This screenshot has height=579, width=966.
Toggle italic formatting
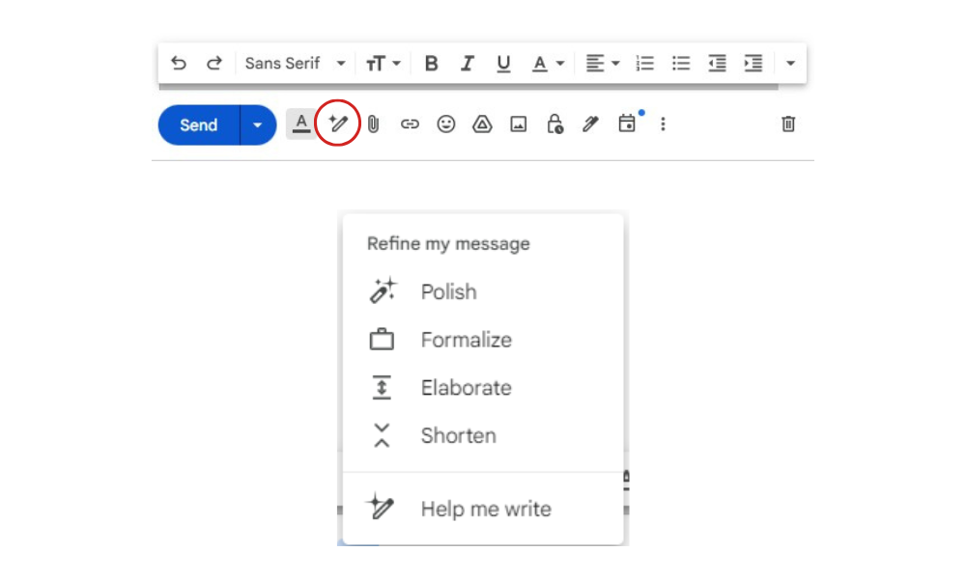pos(467,63)
